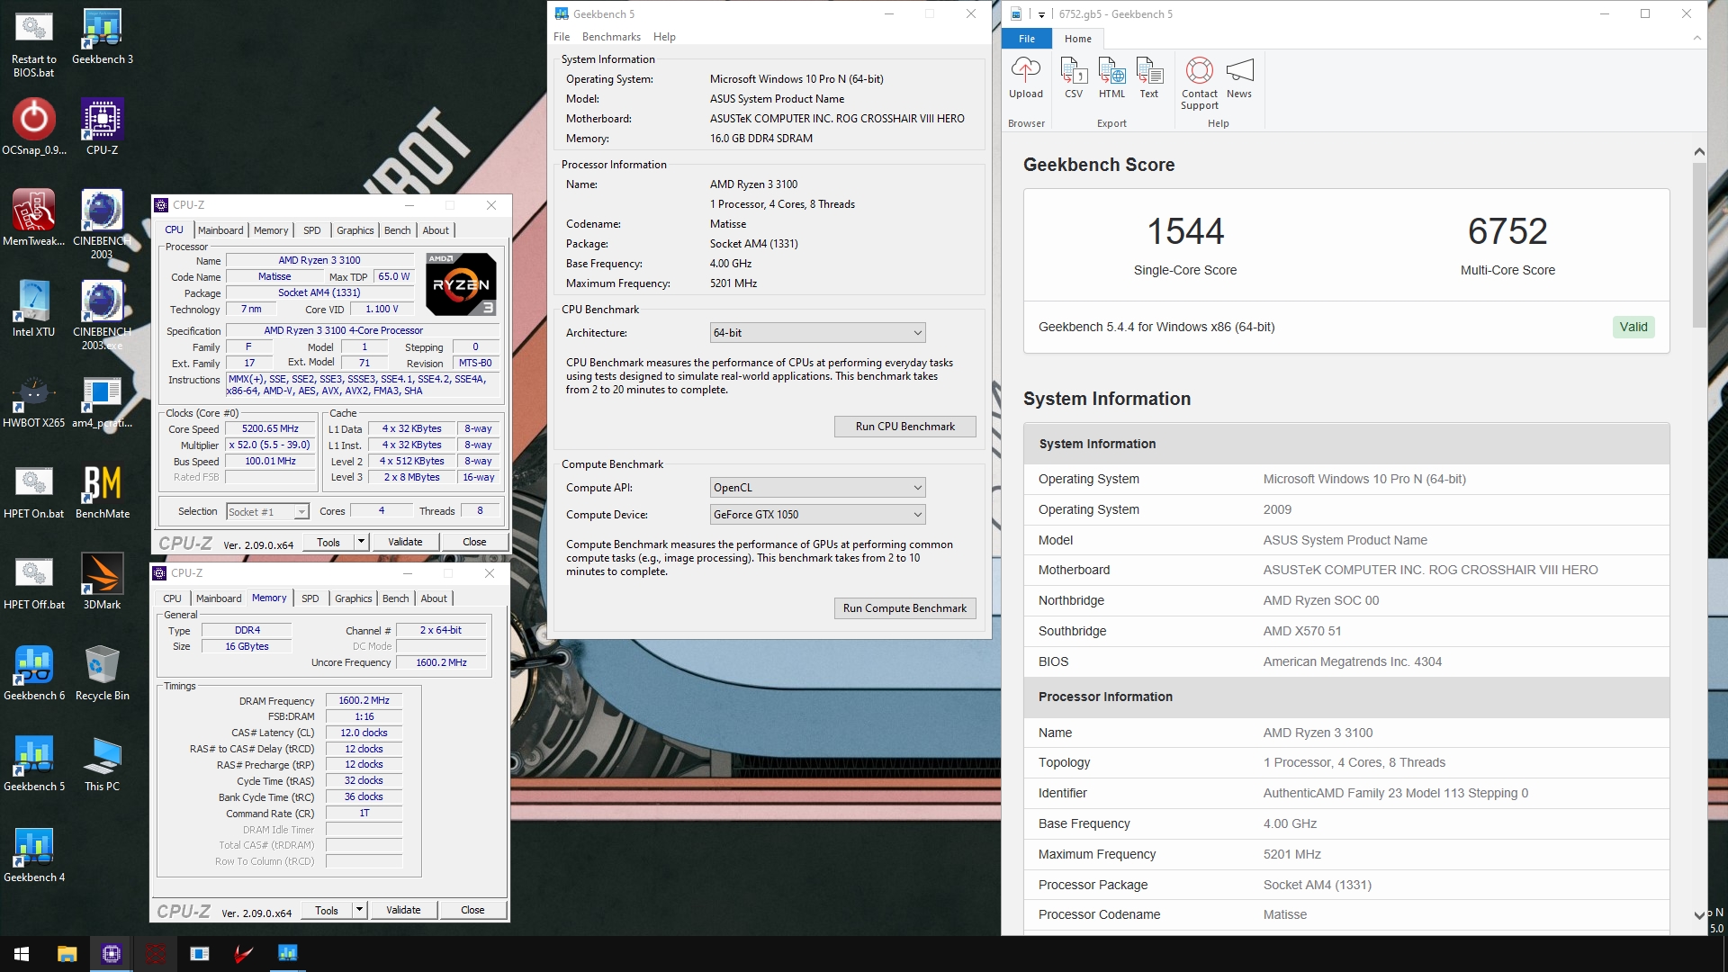
Task: Open File tab in results window ribbon
Action: [1027, 39]
